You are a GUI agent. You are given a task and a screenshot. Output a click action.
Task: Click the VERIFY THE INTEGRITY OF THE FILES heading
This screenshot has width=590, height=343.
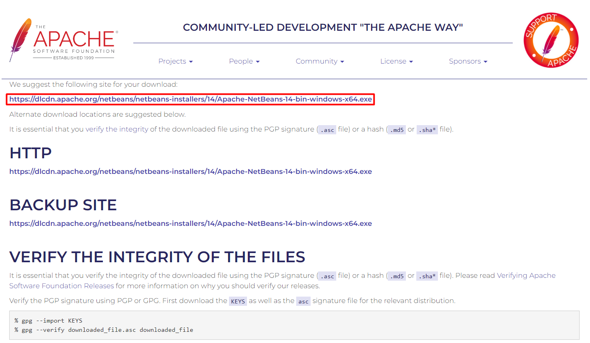click(x=157, y=257)
